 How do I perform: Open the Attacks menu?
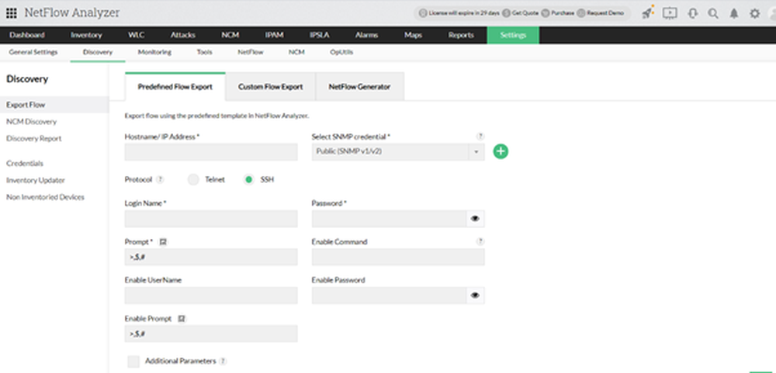[182, 35]
